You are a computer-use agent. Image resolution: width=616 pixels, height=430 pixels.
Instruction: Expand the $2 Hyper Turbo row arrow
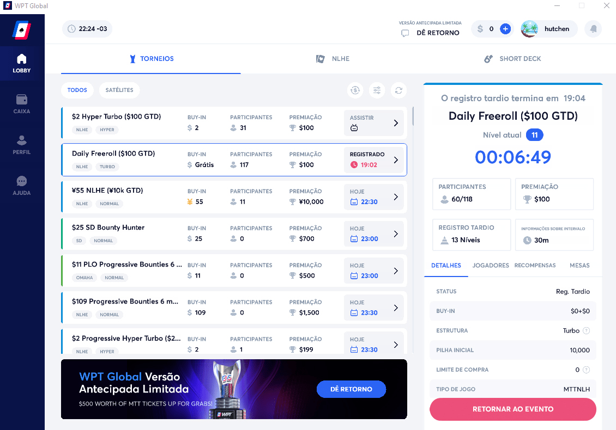(x=396, y=123)
